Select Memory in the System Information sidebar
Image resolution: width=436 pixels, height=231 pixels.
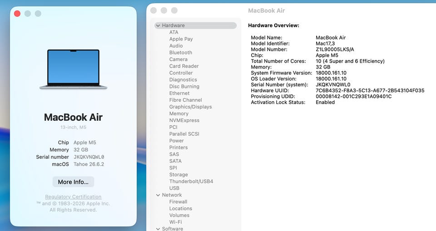pos(179,113)
